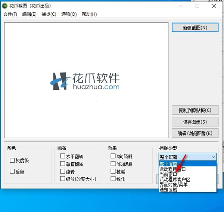Open the 捕捉(C) menu
Screen dimensions: 224x212
click(49, 14)
